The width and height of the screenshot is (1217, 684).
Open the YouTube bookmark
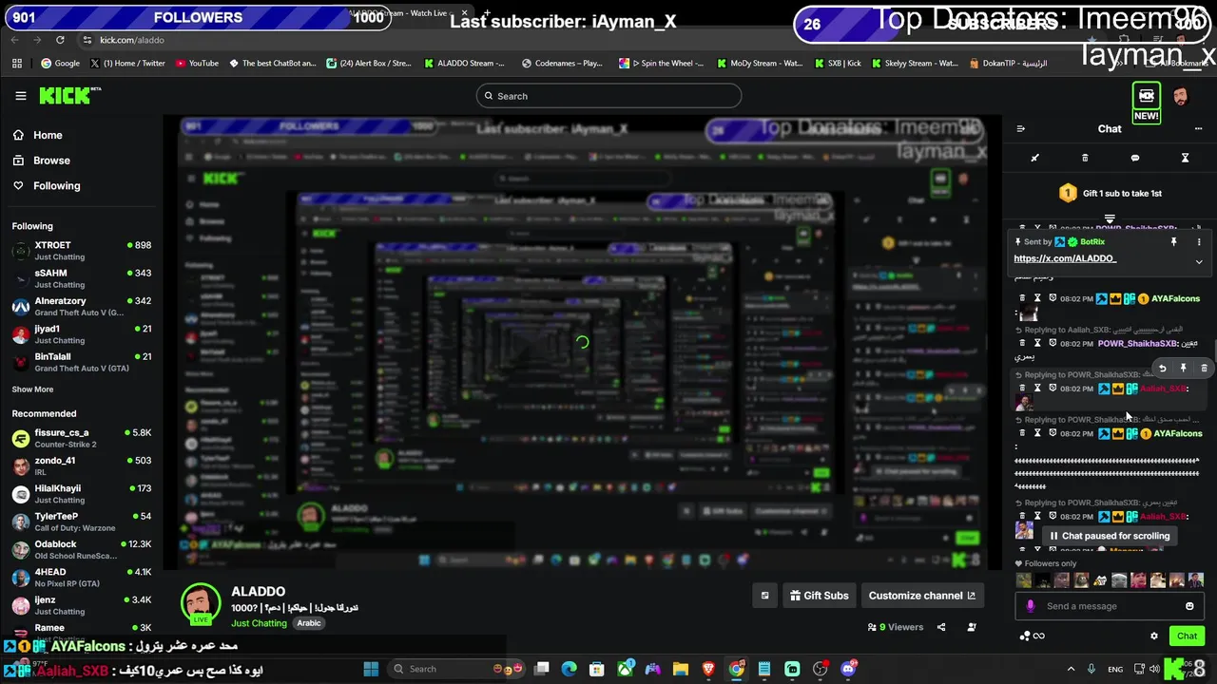tap(197, 64)
